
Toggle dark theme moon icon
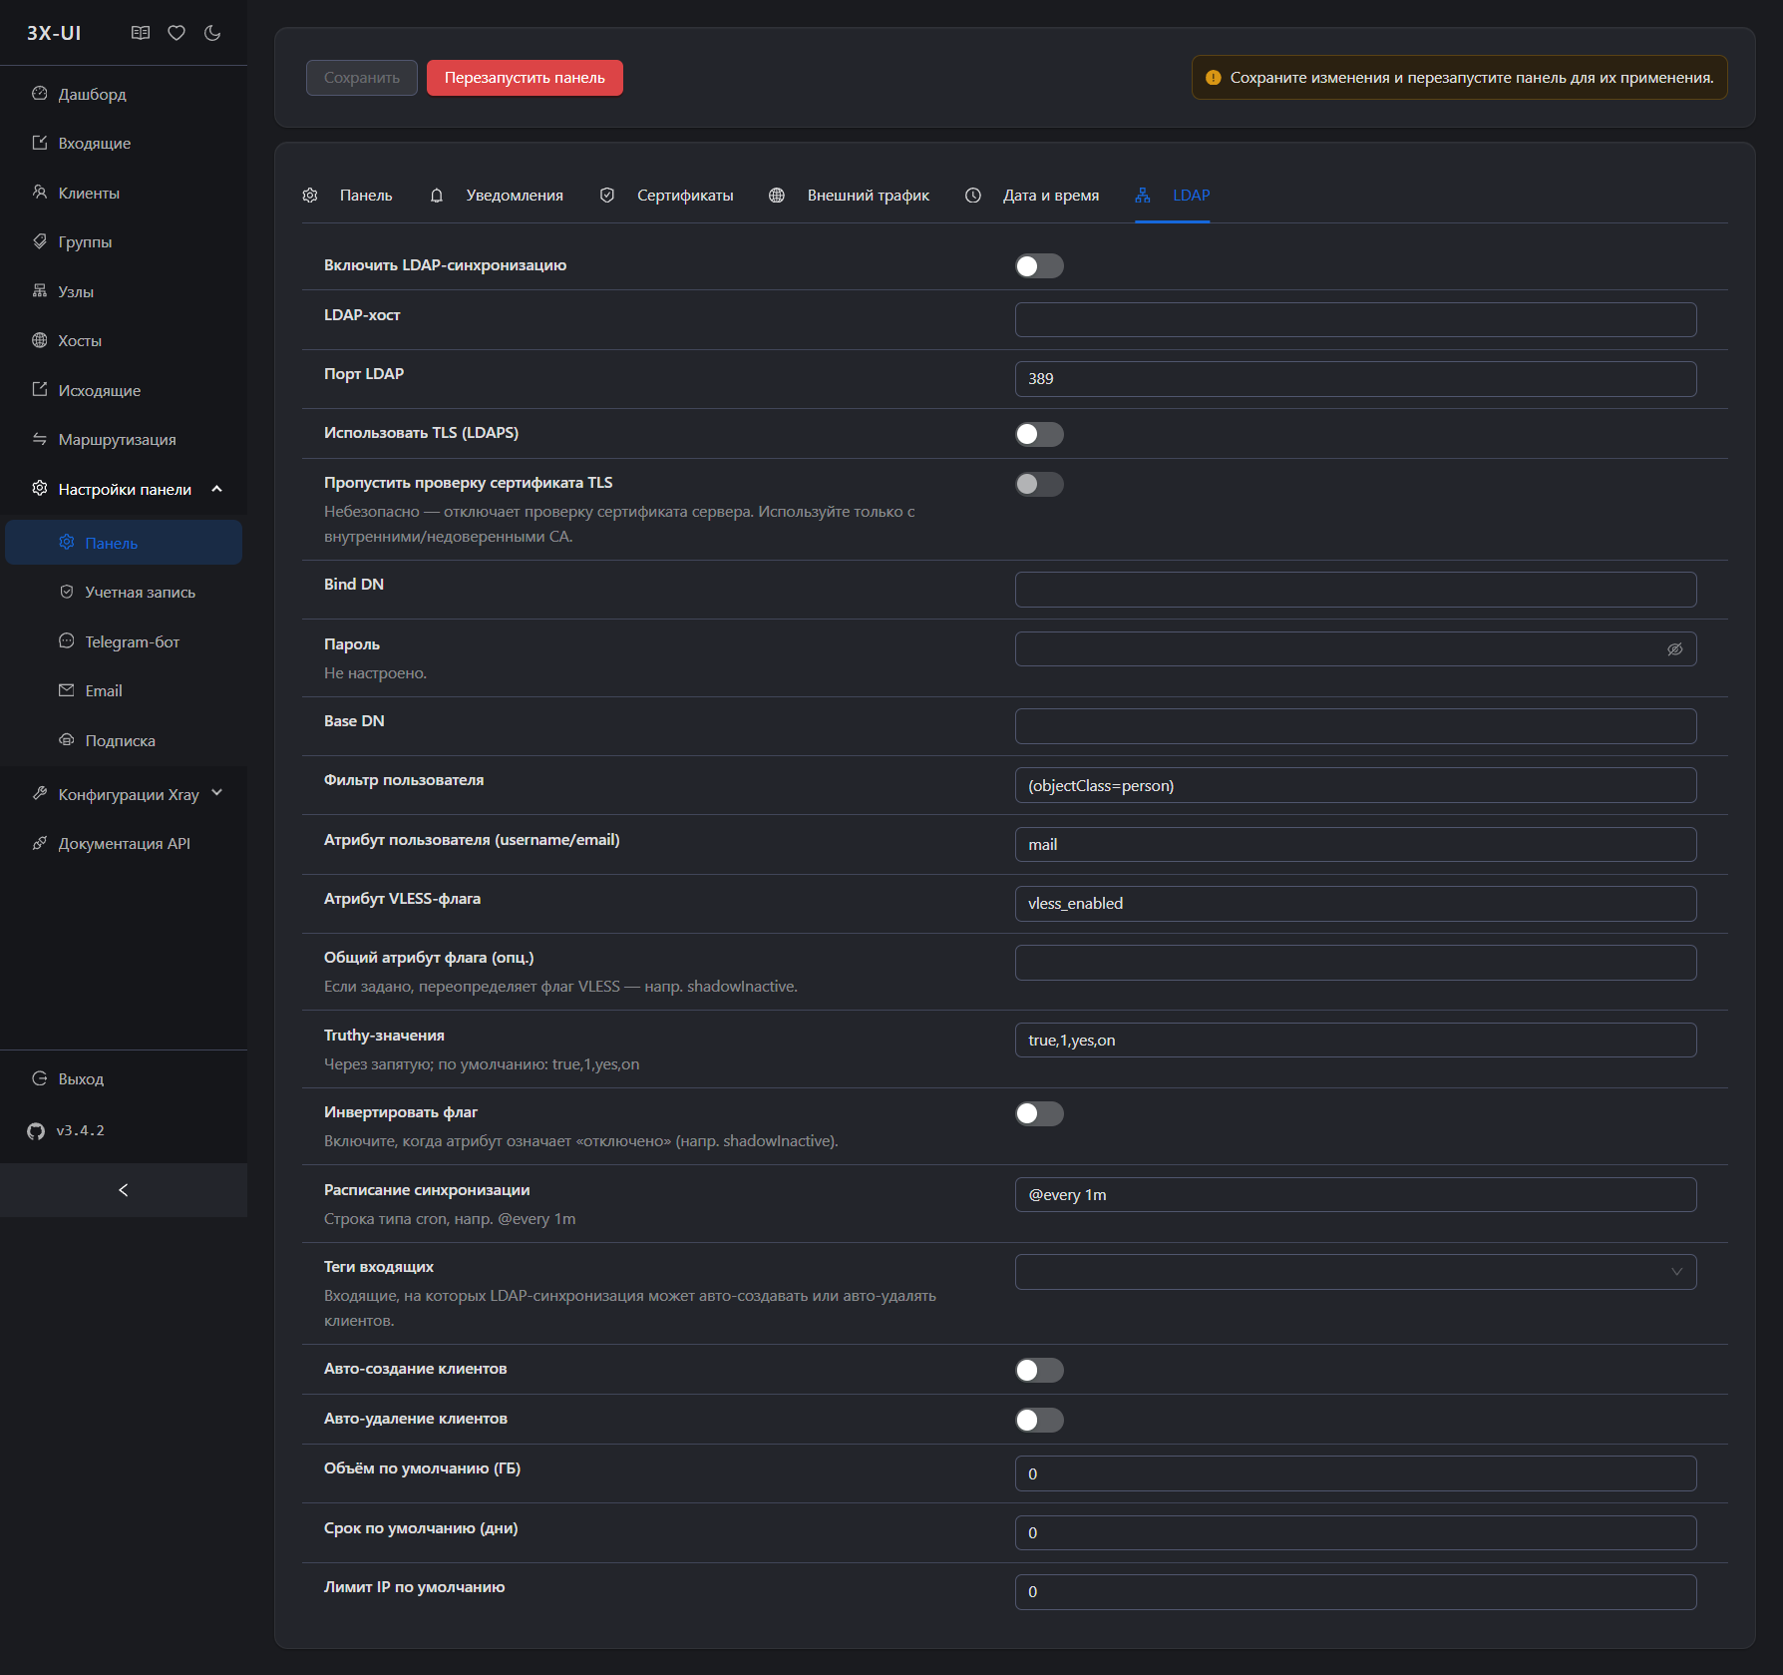[x=212, y=33]
